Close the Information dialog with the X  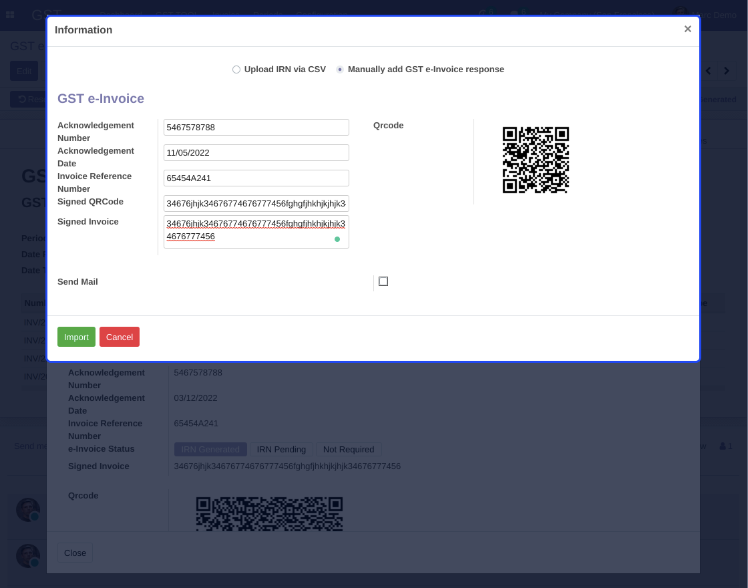687,29
